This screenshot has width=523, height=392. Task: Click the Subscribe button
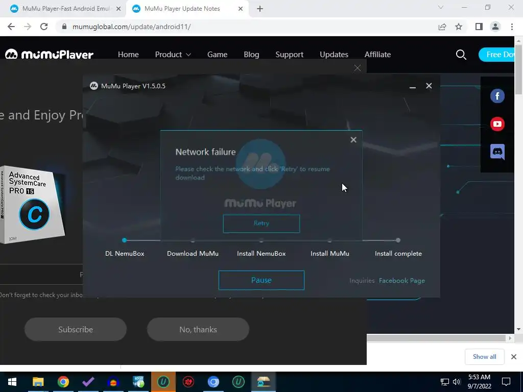coord(76,329)
